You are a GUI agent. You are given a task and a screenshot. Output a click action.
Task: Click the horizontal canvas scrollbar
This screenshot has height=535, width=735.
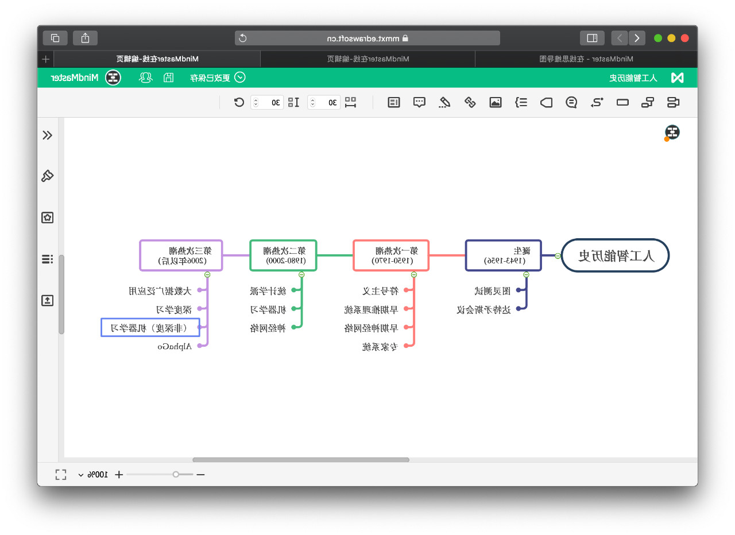(x=301, y=460)
